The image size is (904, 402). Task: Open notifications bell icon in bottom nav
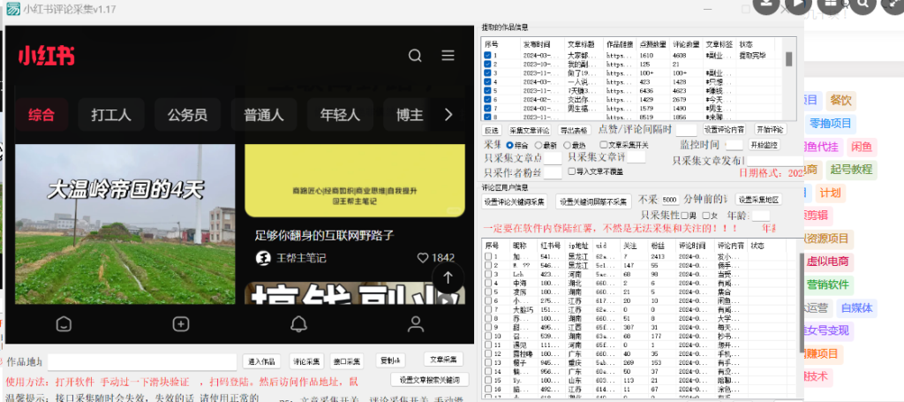[298, 324]
